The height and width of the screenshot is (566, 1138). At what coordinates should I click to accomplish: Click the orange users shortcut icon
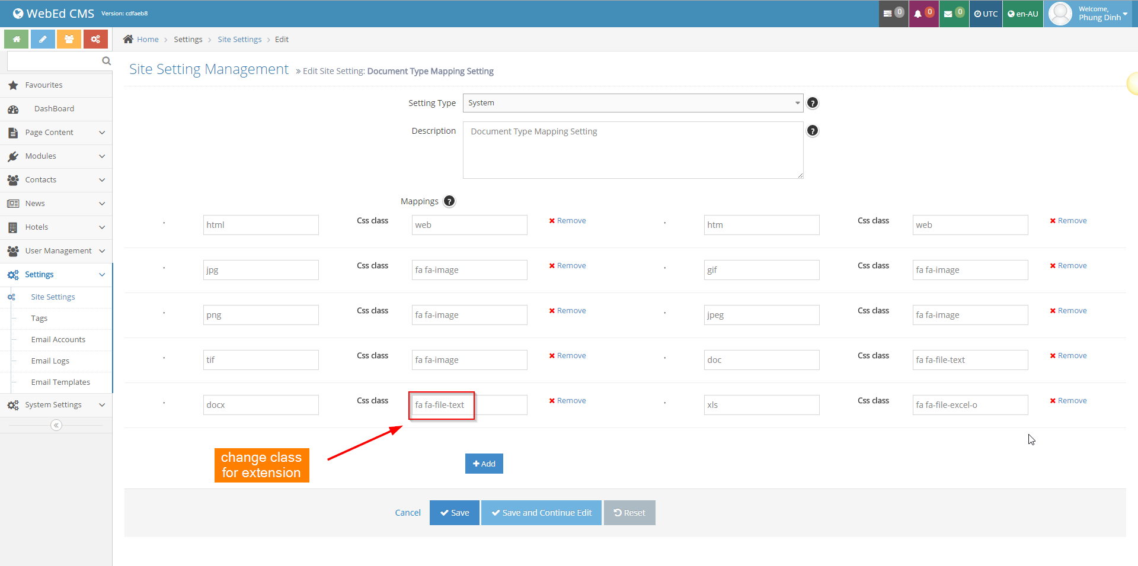(x=69, y=39)
